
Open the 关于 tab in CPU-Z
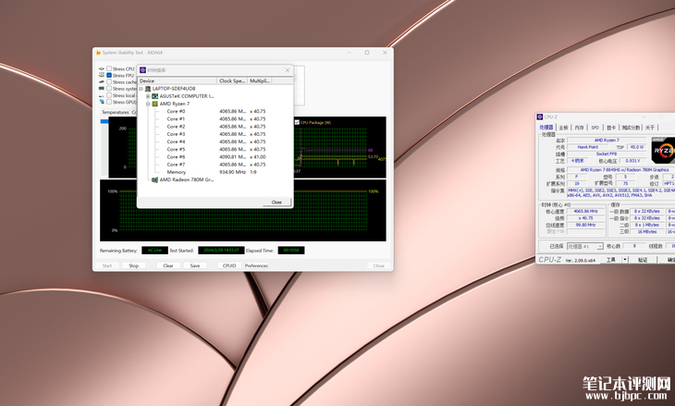(650, 128)
